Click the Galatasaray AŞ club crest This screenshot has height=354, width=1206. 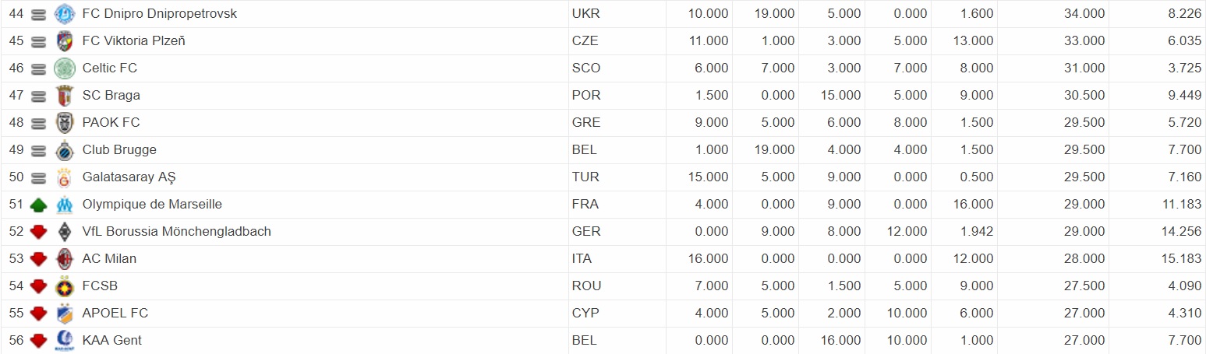(x=64, y=177)
